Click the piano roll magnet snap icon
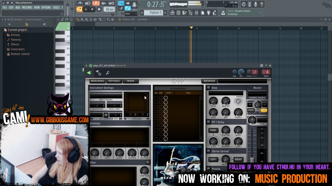332x186 pixels. [67, 19]
